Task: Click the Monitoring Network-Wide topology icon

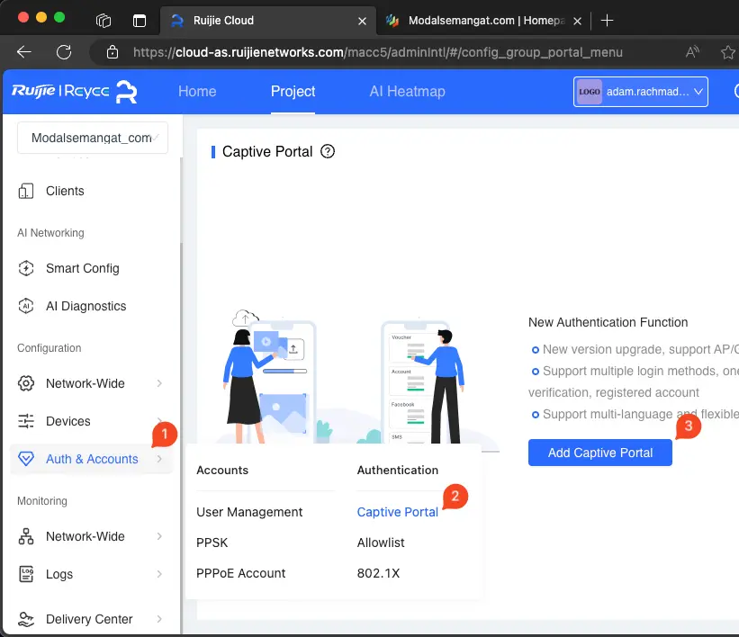Action: [x=26, y=536]
